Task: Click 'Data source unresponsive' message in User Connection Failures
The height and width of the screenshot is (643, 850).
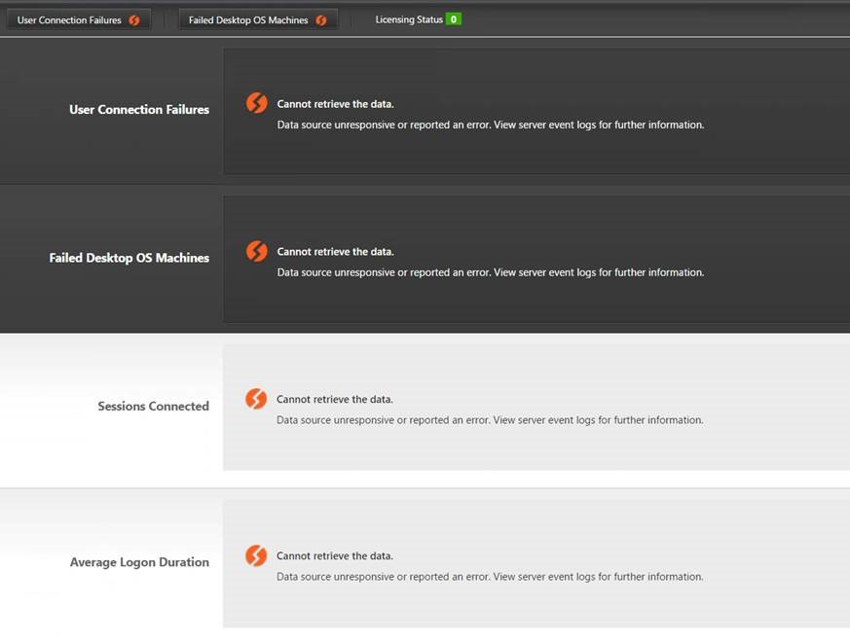Action: [x=491, y=125]
